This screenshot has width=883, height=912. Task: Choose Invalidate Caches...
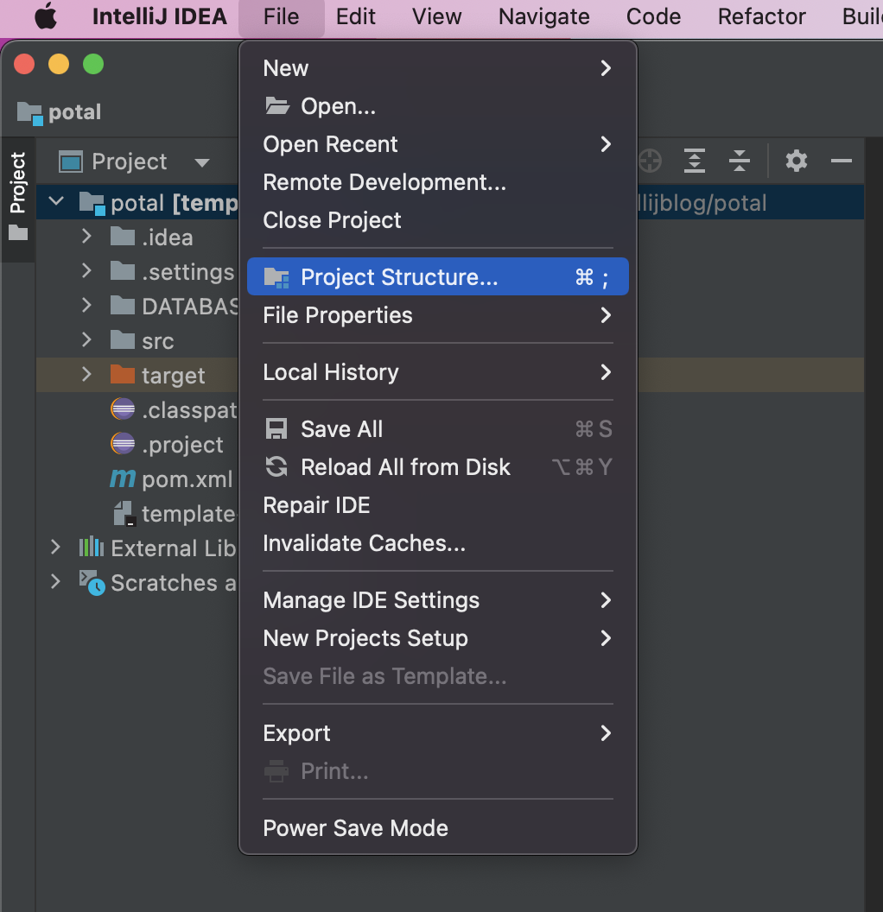437,542
